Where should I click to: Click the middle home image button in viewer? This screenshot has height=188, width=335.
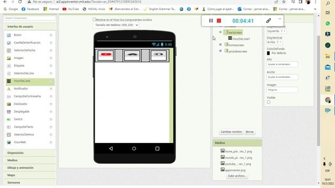coord(132,55)
